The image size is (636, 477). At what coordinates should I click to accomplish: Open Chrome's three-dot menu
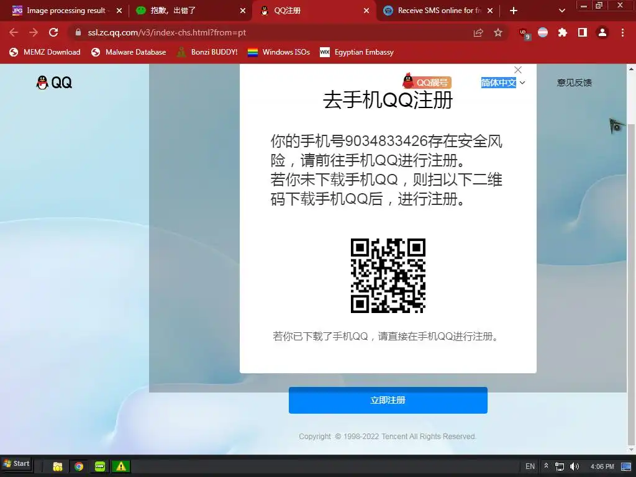click(x=622, y=32)
